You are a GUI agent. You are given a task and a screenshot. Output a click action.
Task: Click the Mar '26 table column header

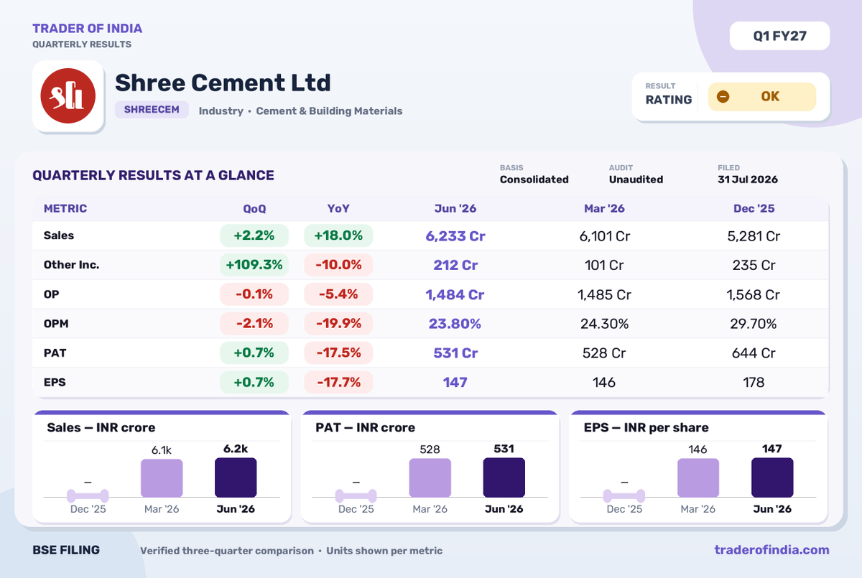[604, 209]
